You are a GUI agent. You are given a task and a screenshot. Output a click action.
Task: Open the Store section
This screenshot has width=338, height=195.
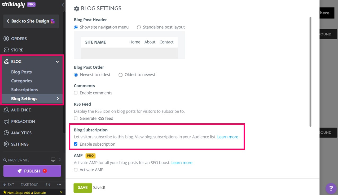(18, 50)
